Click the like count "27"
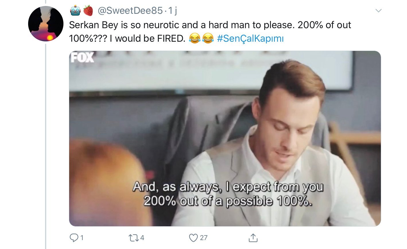This screenshot has height=249, width=407. point(203,237)
